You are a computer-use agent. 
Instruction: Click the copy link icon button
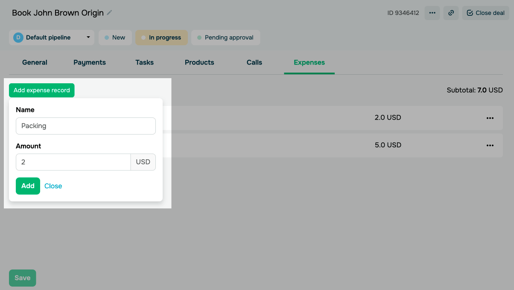click(451, 13)
